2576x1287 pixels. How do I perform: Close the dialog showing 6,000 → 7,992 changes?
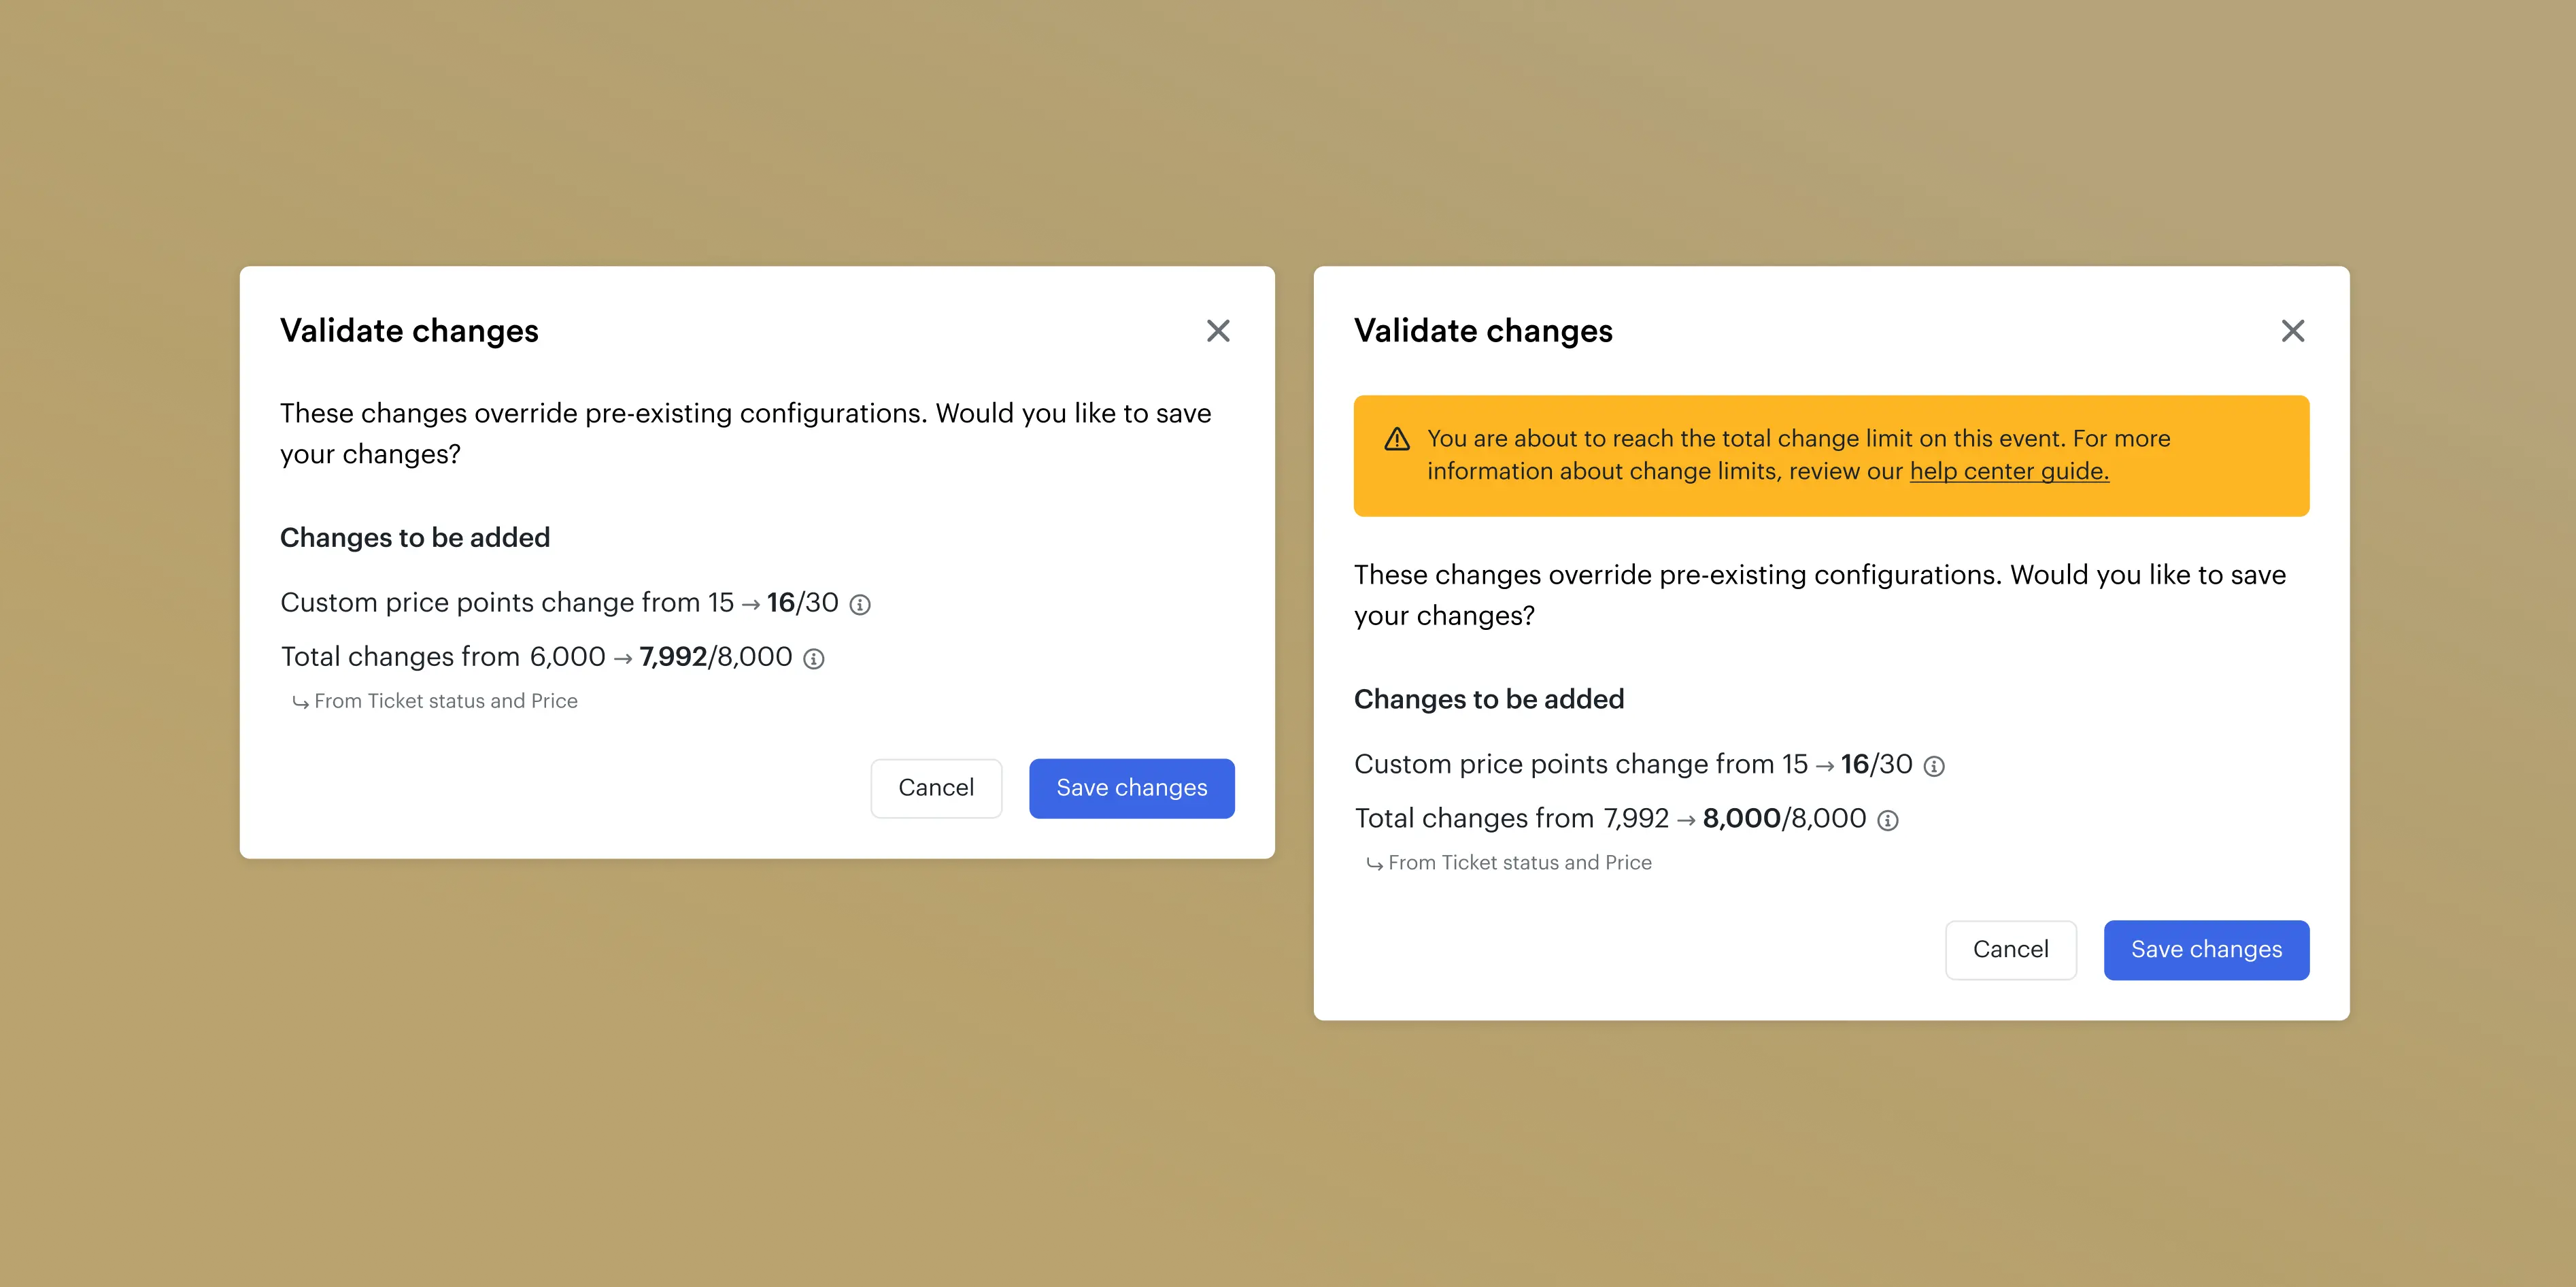1217,331
